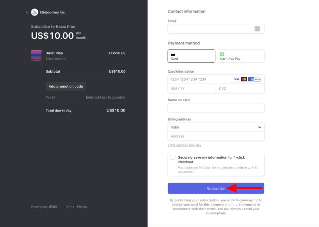Click the Tax info icon
319x227 pixels.
[x=54, y=98]
